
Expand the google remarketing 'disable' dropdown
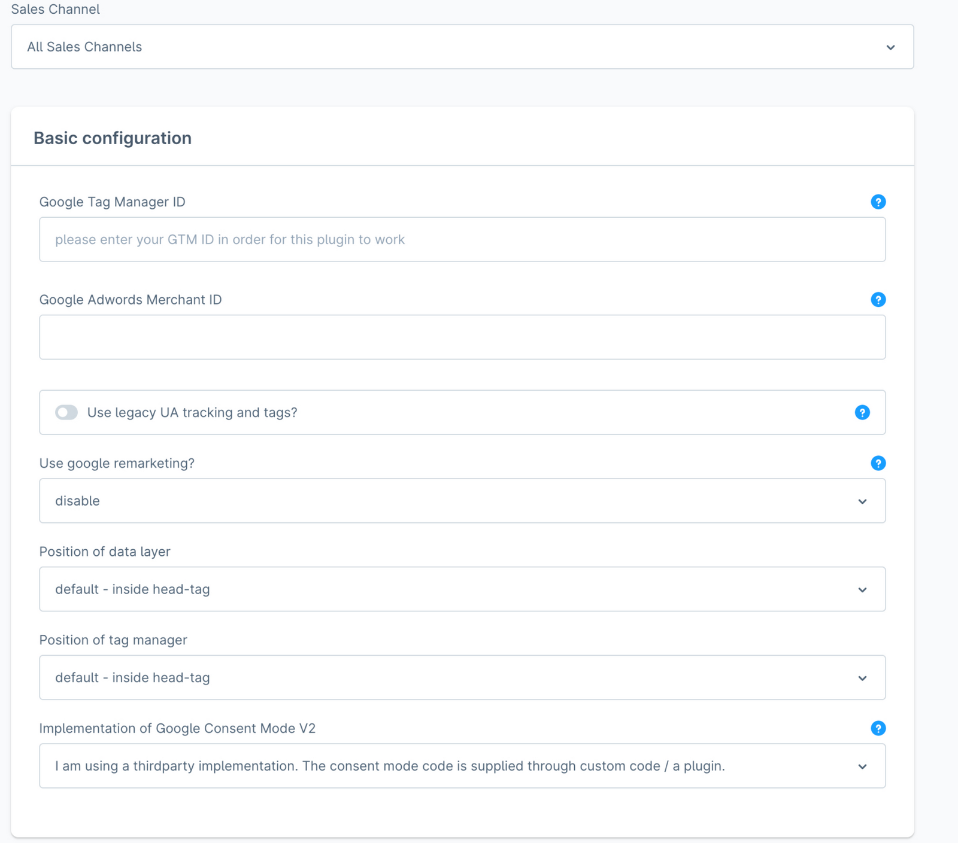(x=462, y=501)
